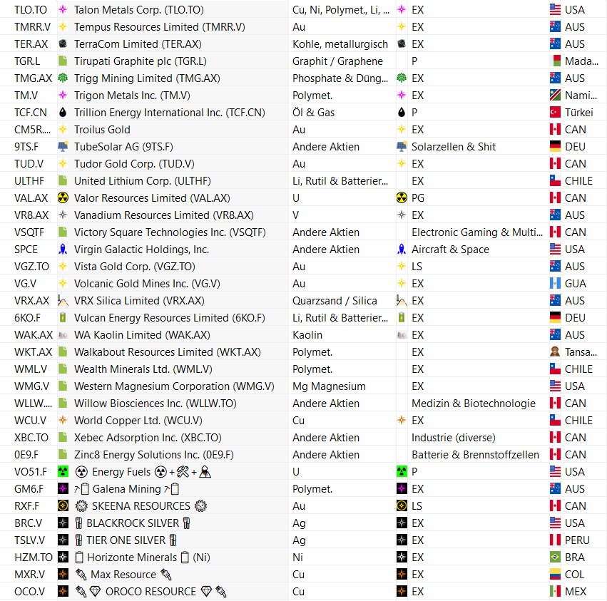
Task: Click the monkey icon in the Walkabout Resources row
Action: click(x=555, y=351)
